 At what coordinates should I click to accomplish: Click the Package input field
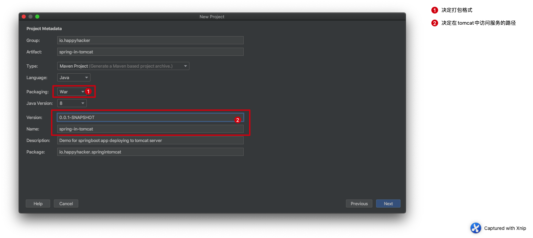coord(150,152)
